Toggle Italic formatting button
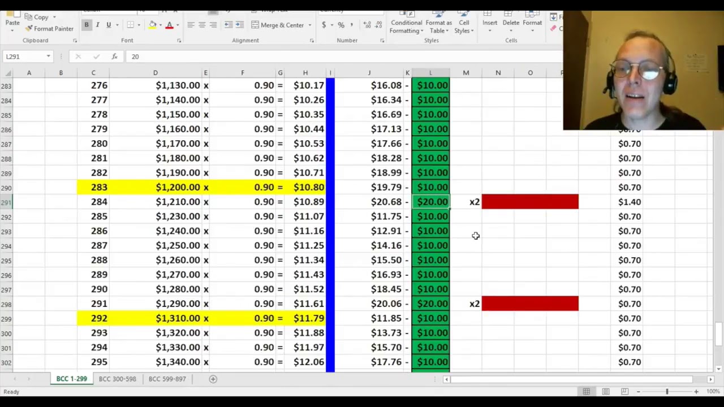The height and width of the screenshot is (407, 724). [97, 25]
